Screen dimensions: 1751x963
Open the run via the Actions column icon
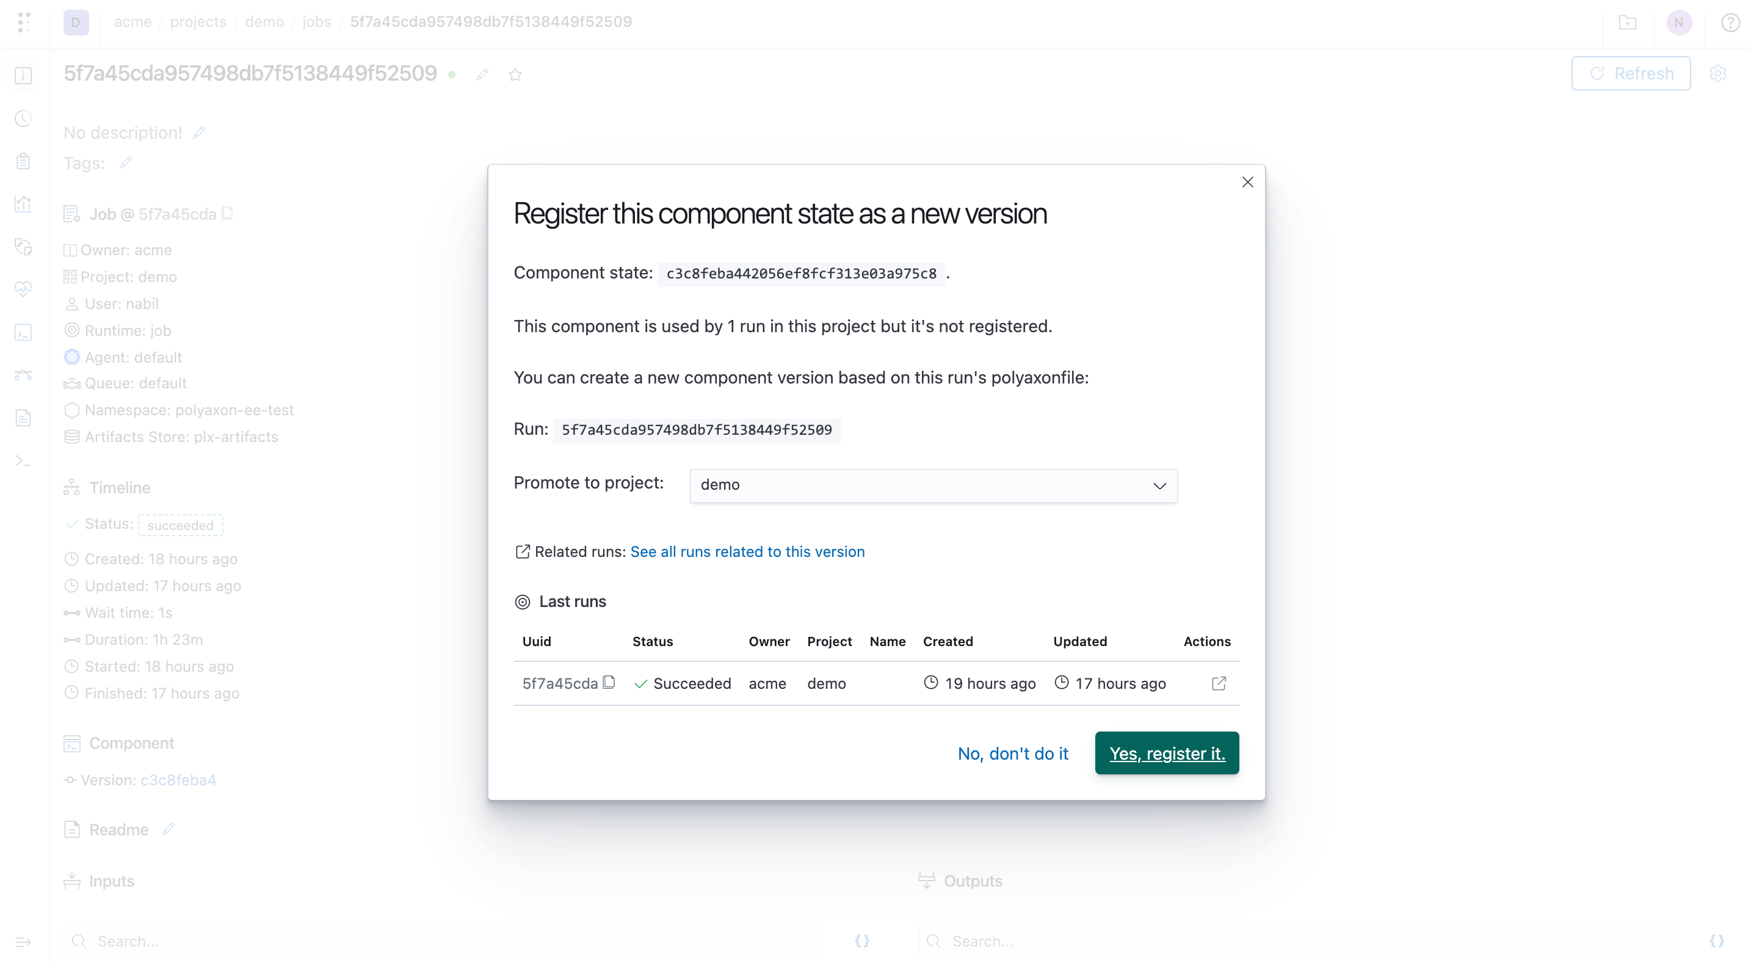pyautogui.click(x=1219, y=683)
